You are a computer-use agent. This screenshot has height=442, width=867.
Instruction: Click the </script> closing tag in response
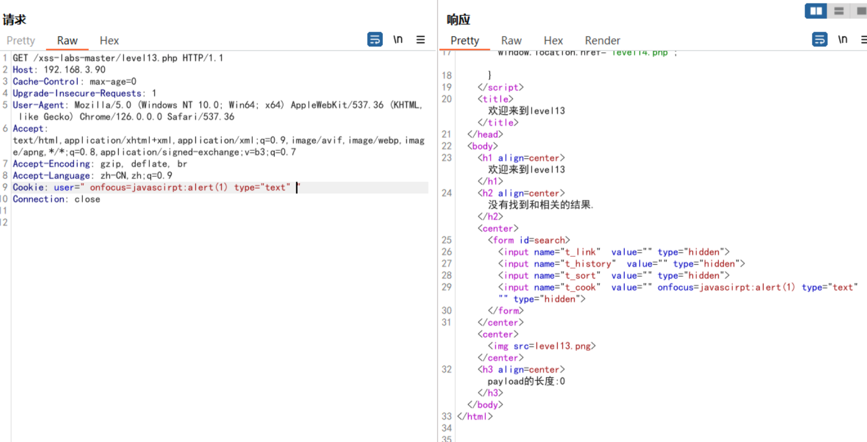pyautogui.click(x=501, y=88)
